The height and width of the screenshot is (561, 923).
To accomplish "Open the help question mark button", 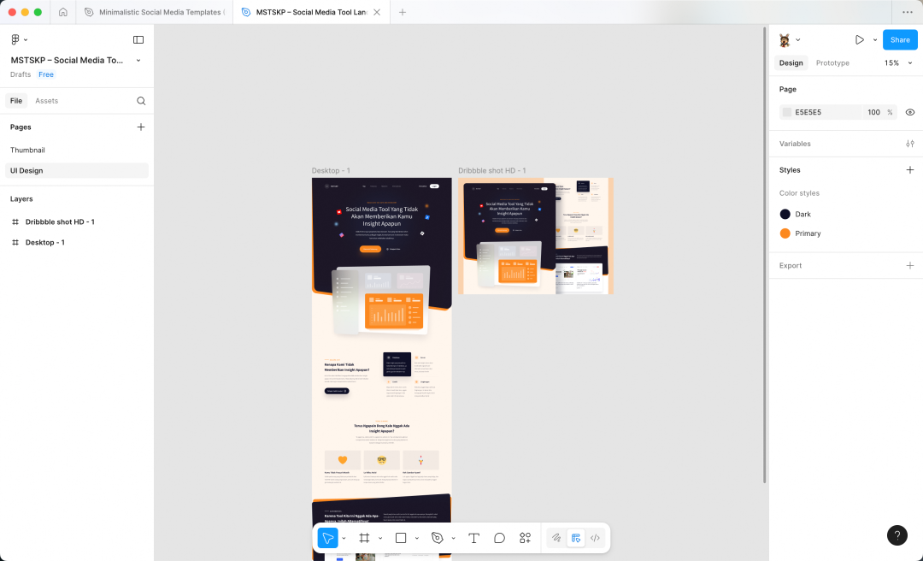I will pyautogui.click(x=897, y=535).
